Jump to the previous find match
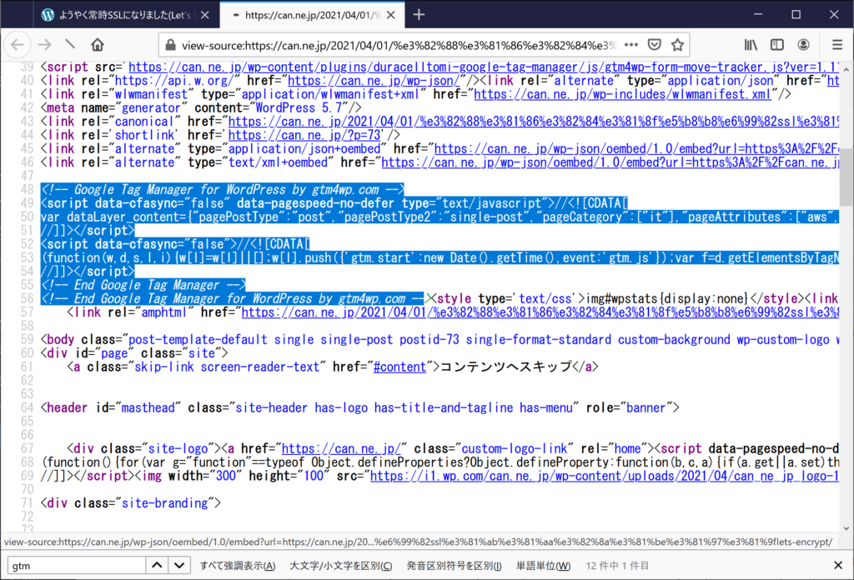This screenshot has width=854, height=580. (158, 566)
